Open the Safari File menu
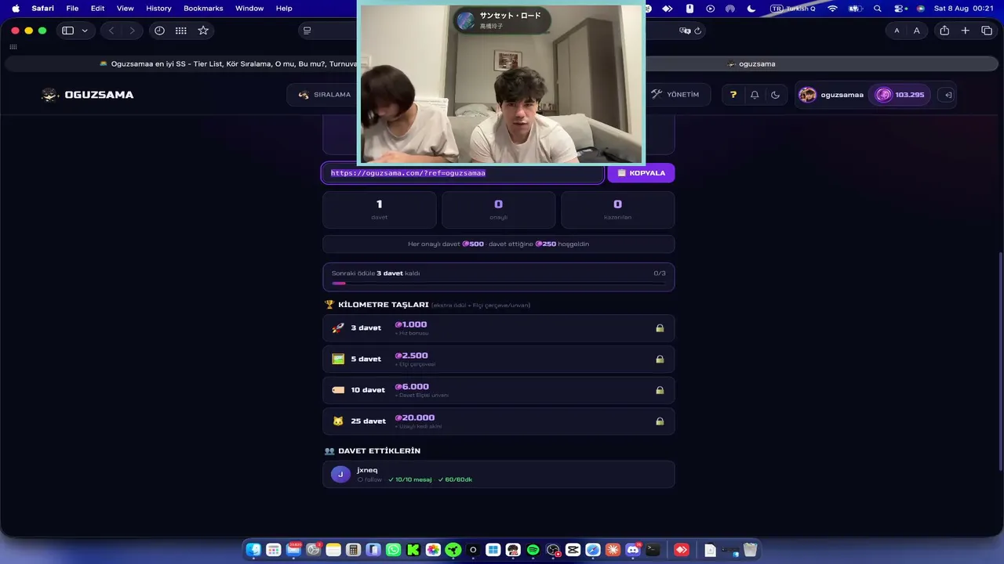This screenshot has width=1004, height=564. pyautogui.click(x=72, y=9)
